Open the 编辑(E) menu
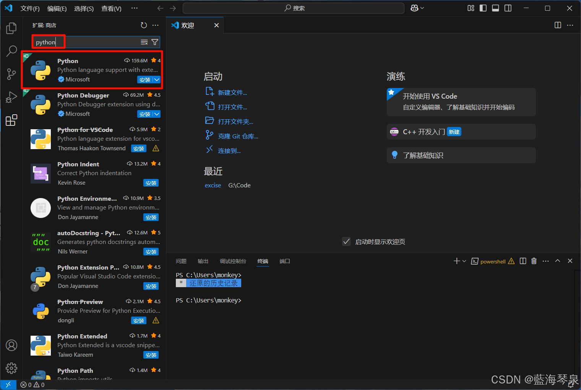The height and width of the screenshot is (390, 581). [x=57, y=8]
